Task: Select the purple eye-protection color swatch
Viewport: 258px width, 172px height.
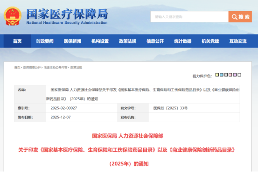Action: pos(235,75)
